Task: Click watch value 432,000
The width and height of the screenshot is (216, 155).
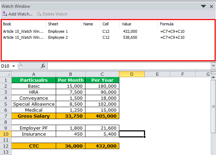Action: point(130,31)
